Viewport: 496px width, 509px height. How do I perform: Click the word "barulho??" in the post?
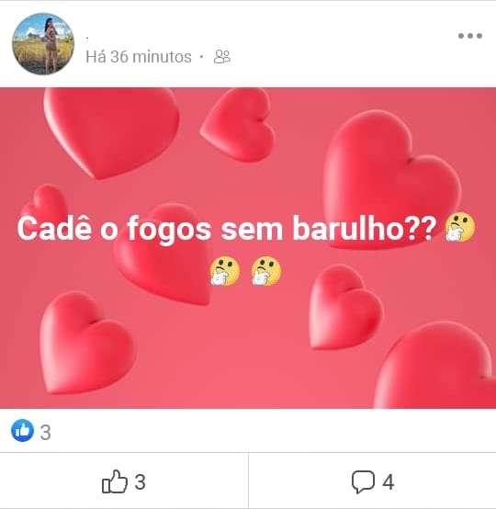pos(365,228)
